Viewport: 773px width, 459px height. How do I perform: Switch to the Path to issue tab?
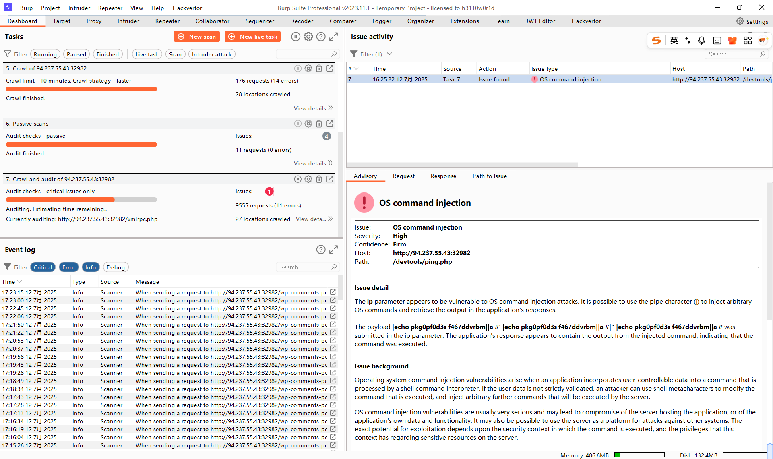[x=489, y=176]
